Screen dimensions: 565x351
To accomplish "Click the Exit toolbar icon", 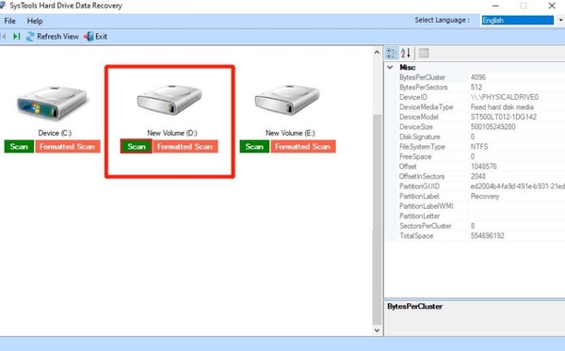I will (x=89, y=37).
